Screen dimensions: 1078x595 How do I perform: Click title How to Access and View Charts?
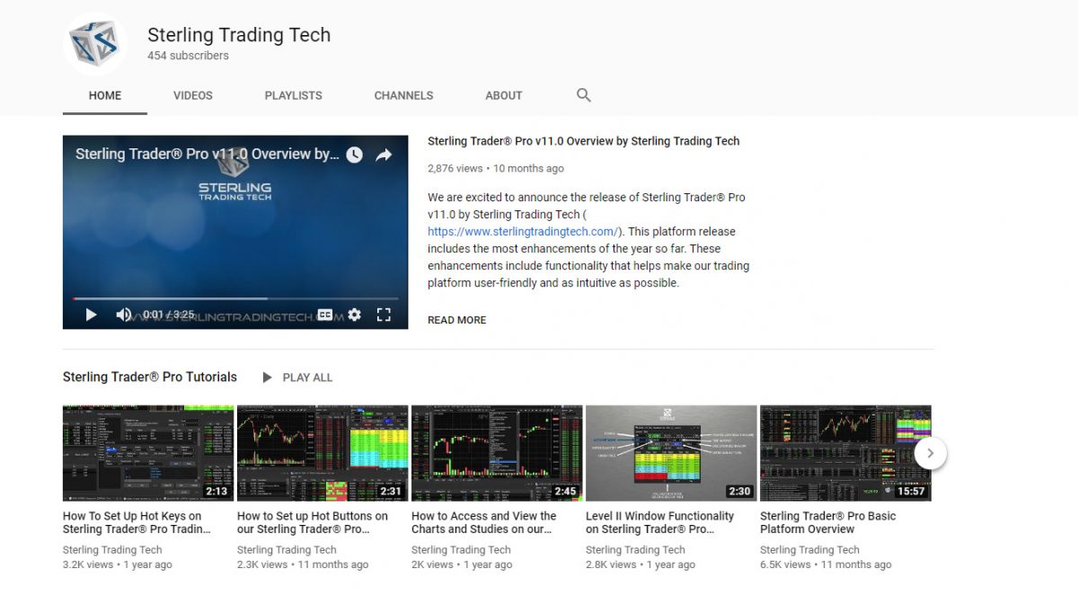484,522
